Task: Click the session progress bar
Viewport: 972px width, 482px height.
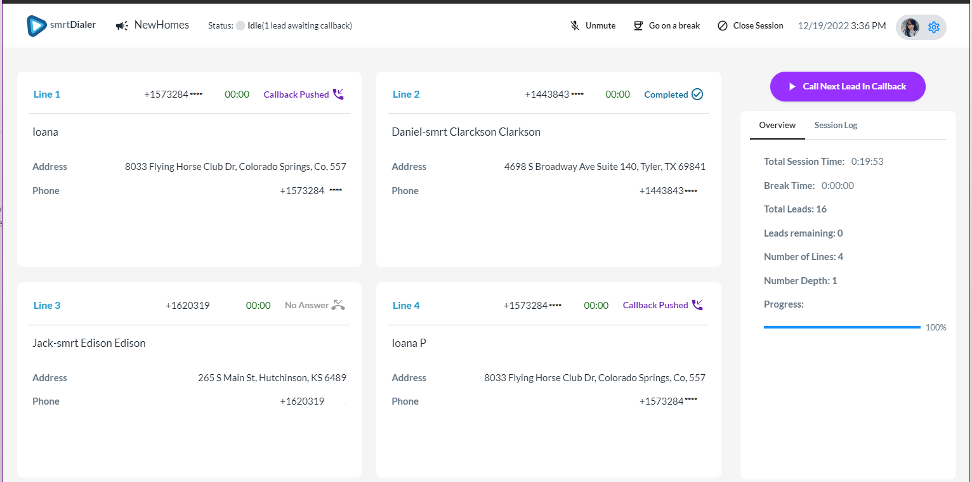Action: (x=841, y=327)
